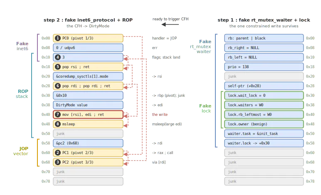Click the 'msleep(large edi)' annotation
321x195 pixels.
(x=167, y=124)
